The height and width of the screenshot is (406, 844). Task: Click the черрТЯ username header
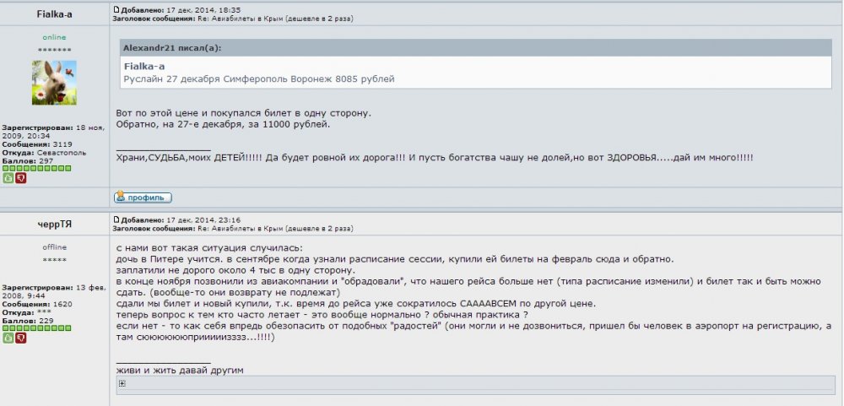pyautogui.click(x=54, y=225)
